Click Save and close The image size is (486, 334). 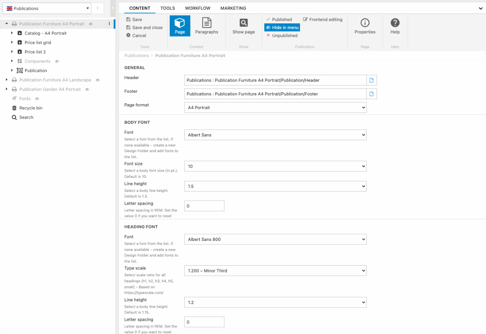[x=147, y=27]
